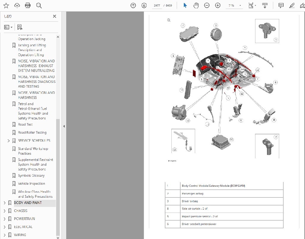Open the page fit and scrolling options
The height and width of the screenshot is (239, 305).
click(252, 5)
